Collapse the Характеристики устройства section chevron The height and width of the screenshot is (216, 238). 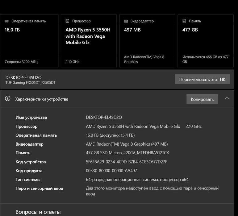pyautogui.click(x=227, y=98)
